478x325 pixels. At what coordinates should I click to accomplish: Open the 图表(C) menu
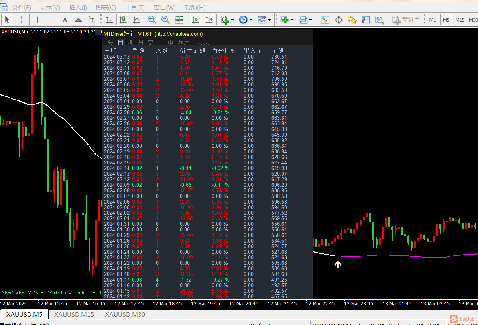tap(106, 7)
